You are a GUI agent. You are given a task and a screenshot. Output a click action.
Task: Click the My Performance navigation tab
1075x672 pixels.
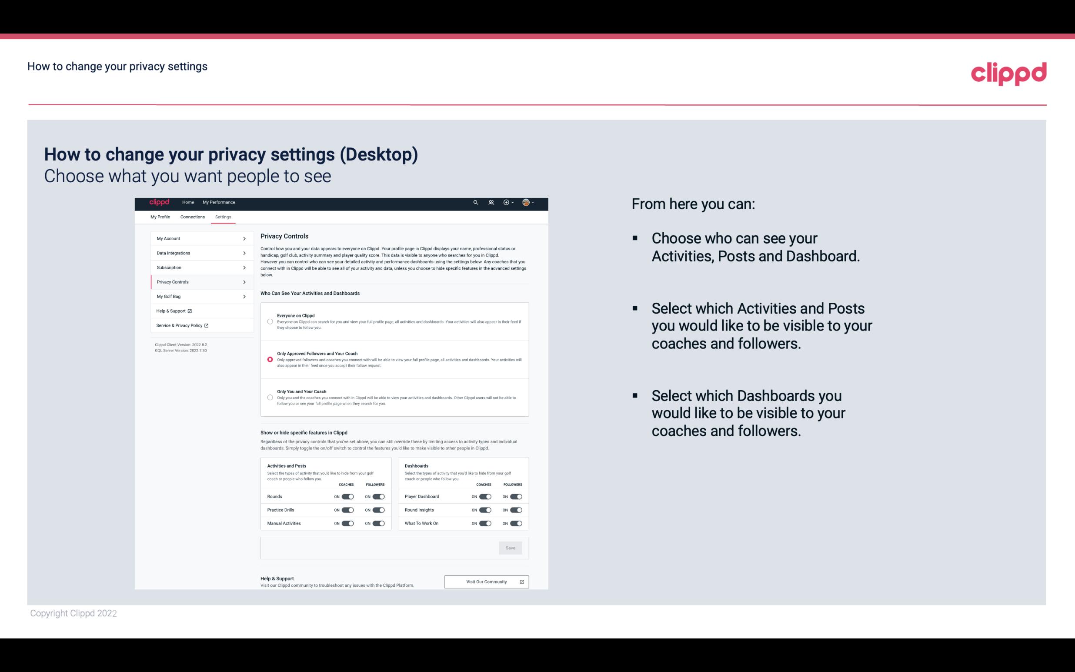(219, 202)
